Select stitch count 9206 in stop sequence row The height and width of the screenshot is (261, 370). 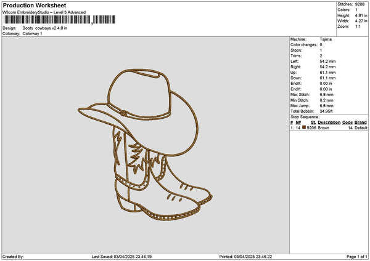pos(311,128)
